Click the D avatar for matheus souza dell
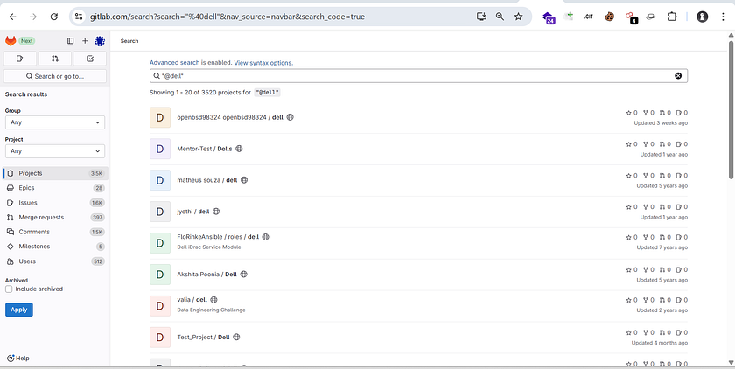 tap(160, 180)
